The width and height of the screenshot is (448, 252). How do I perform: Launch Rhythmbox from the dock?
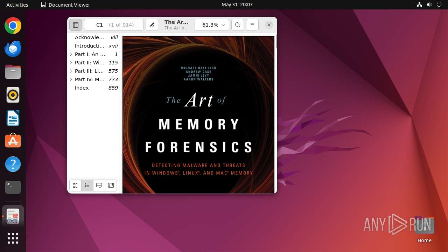pyautogui.click(x=13, y=95)
